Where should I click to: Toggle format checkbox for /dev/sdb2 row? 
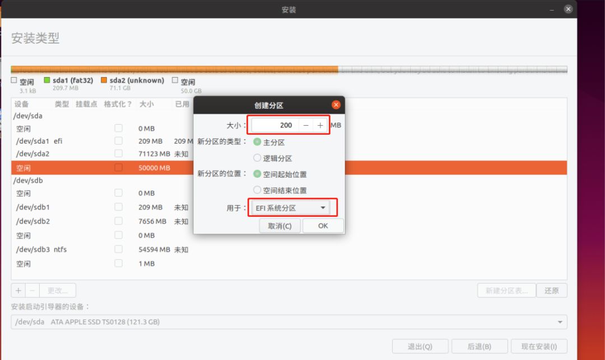pyautogui.click(x=118, y=221)
